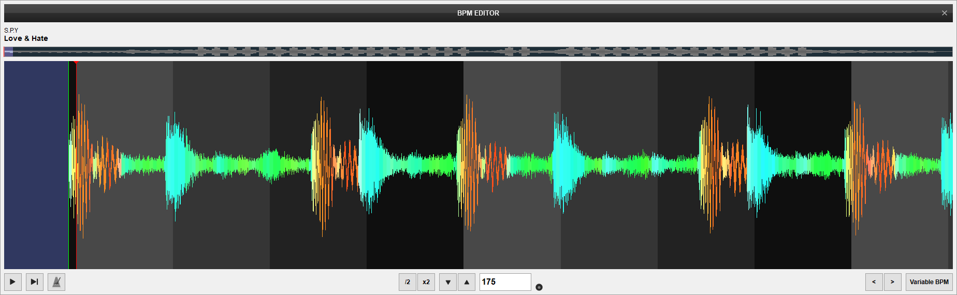
Task: Click the track overview waveform strip
Action: point(478,52)
